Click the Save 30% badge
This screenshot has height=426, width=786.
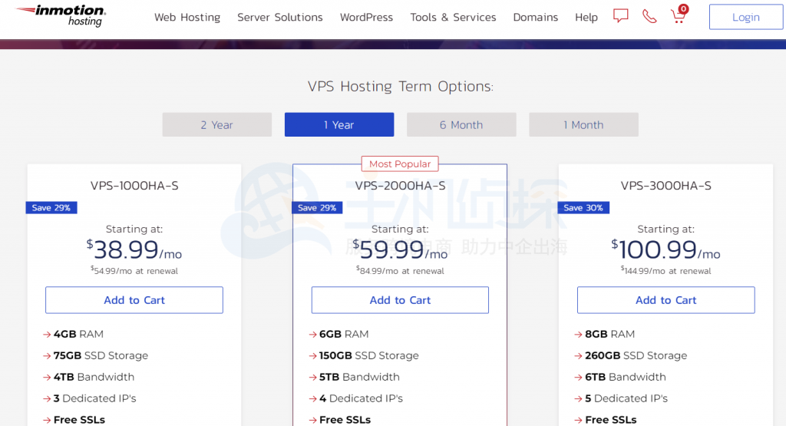point(583,207)
